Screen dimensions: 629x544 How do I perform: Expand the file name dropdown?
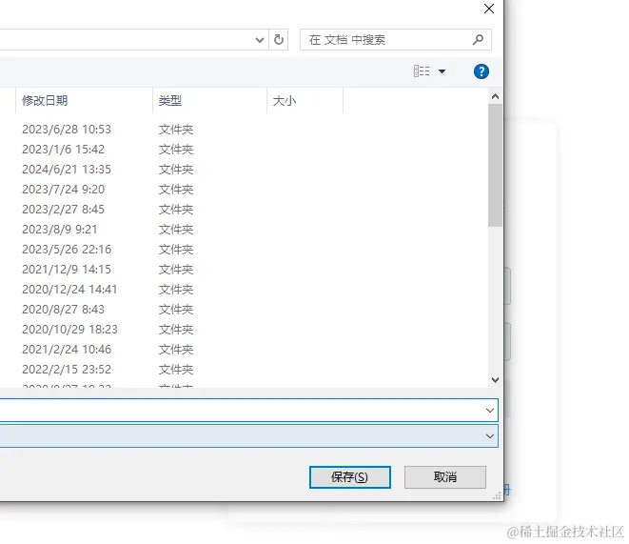[x=490, y=410]
